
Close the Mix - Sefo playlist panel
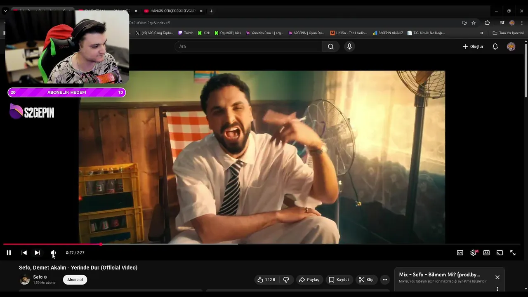(497, 277)
